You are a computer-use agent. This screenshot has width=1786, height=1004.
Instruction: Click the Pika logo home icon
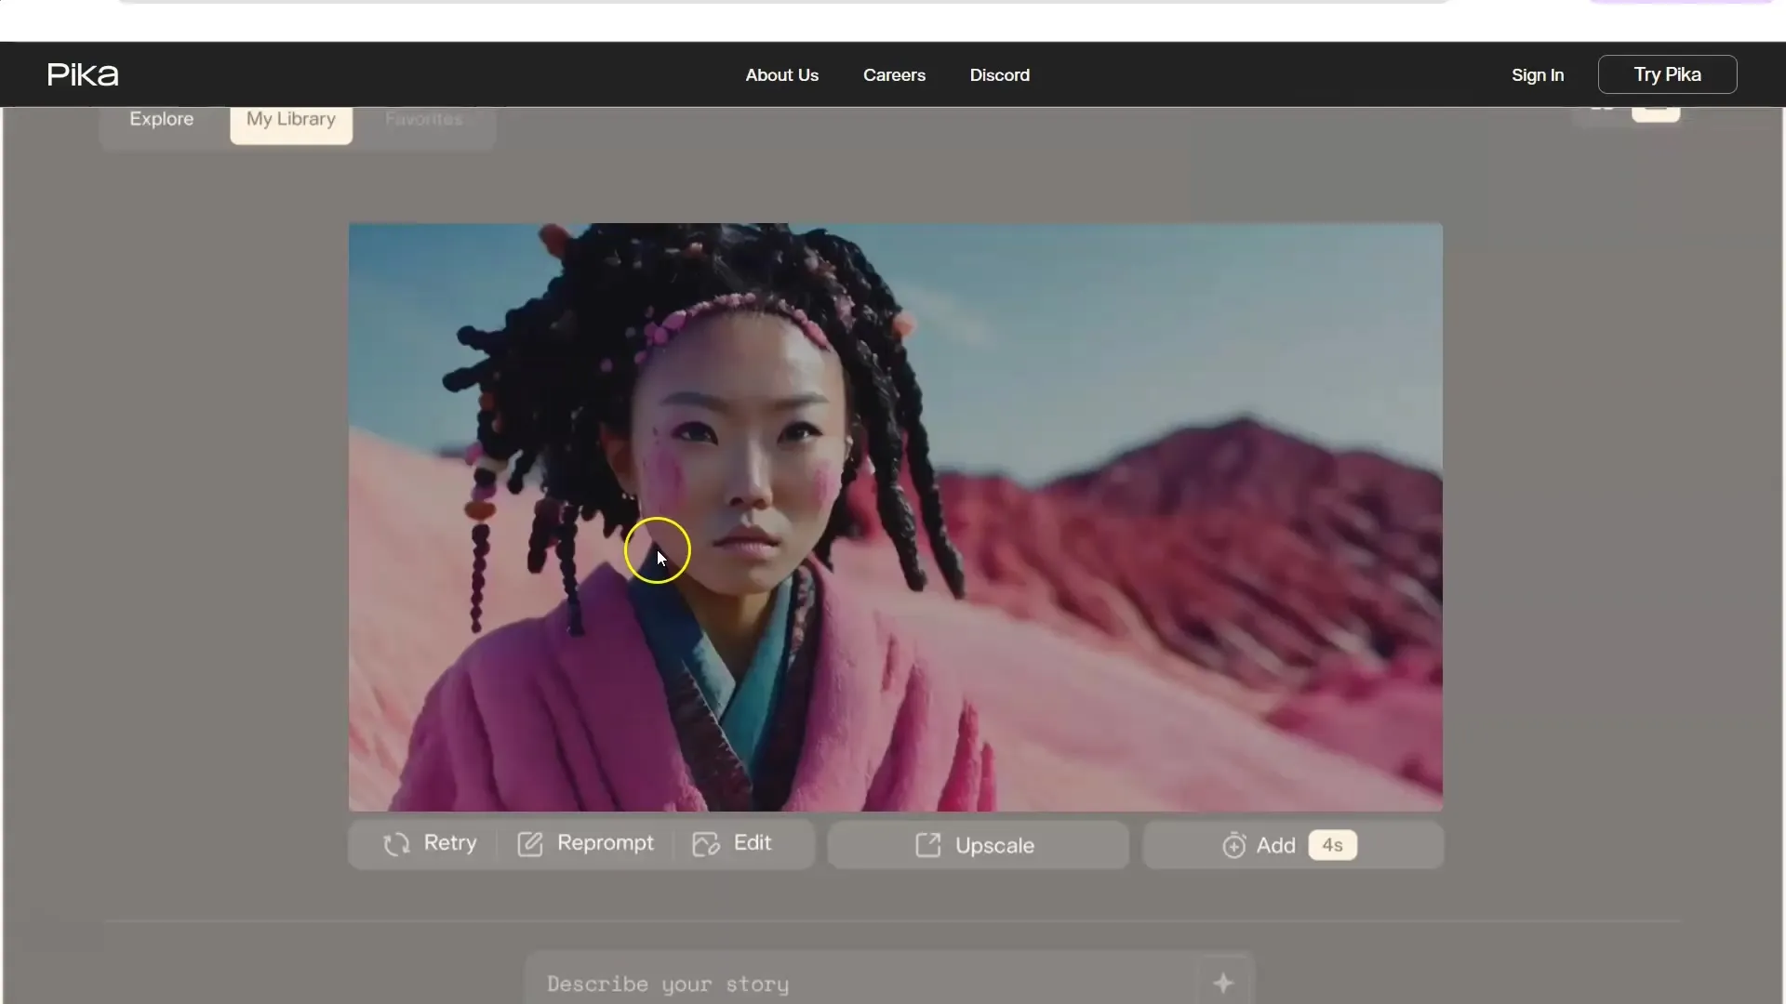pyautogui.click(x=82, y=74)
